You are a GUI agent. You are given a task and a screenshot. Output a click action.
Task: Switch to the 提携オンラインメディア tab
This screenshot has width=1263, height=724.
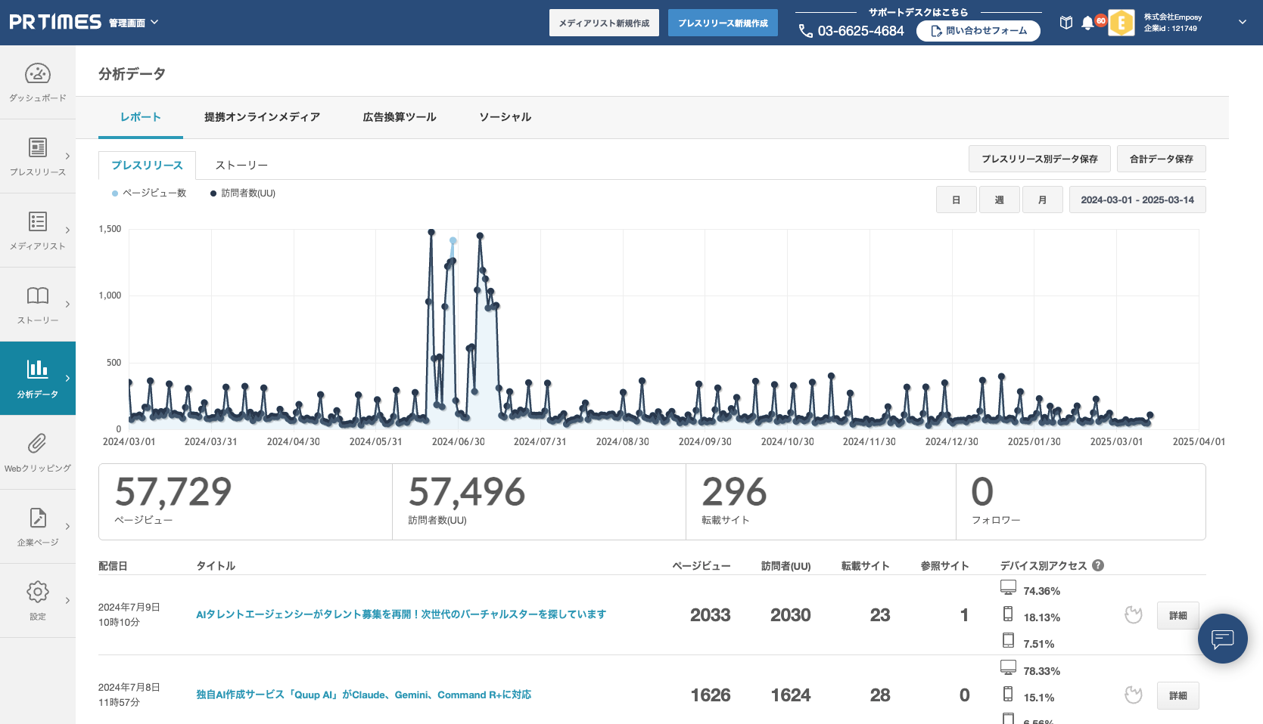coord(262,117)
